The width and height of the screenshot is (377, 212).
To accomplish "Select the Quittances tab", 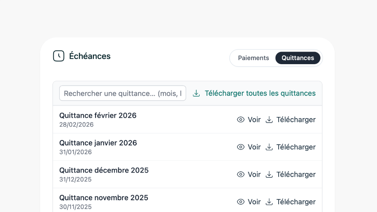I will pyautogui.click(x=298, y=58).
